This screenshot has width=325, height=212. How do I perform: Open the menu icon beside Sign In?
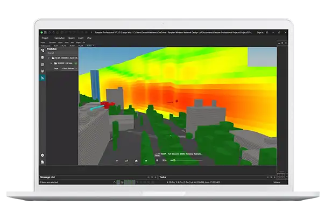pos(267,32)
